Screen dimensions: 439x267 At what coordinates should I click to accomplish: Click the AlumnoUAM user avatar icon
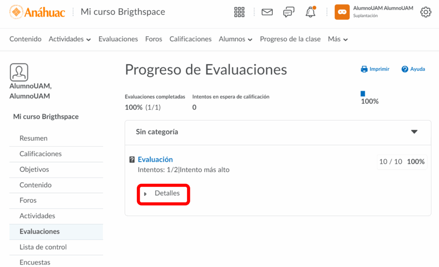(342, 12)
